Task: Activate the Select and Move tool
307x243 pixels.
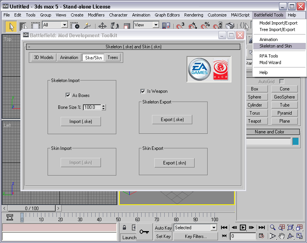Action: (102, 26)
